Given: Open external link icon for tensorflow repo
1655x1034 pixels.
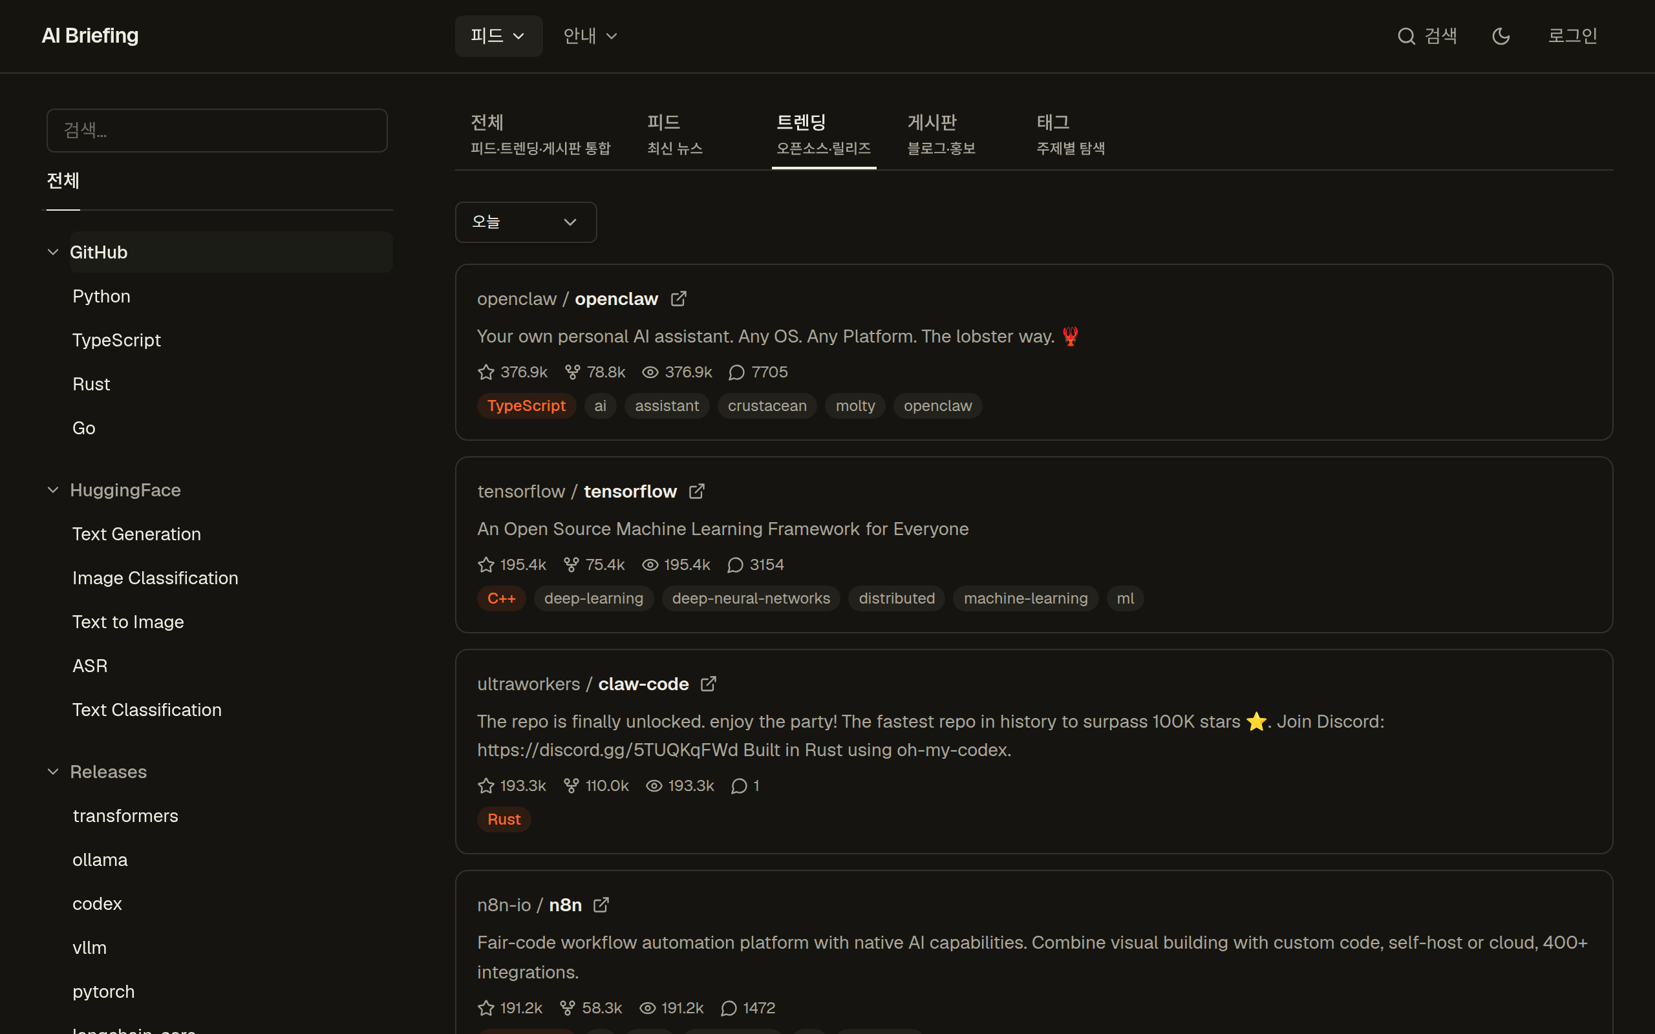Looking at the screenshot, I should pyautogui.click(x=697, y=492).
